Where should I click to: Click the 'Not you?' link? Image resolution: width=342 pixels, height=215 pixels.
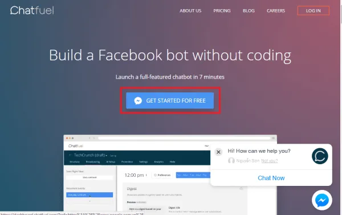[x=270, y=161]
